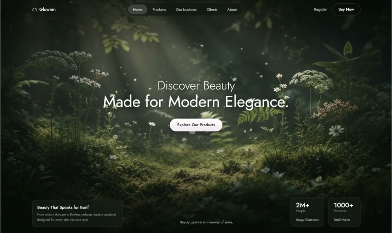This screenshot has height=233, width=392.
Task: Open the Clients nav link
Action: click(x=212, y=9)
